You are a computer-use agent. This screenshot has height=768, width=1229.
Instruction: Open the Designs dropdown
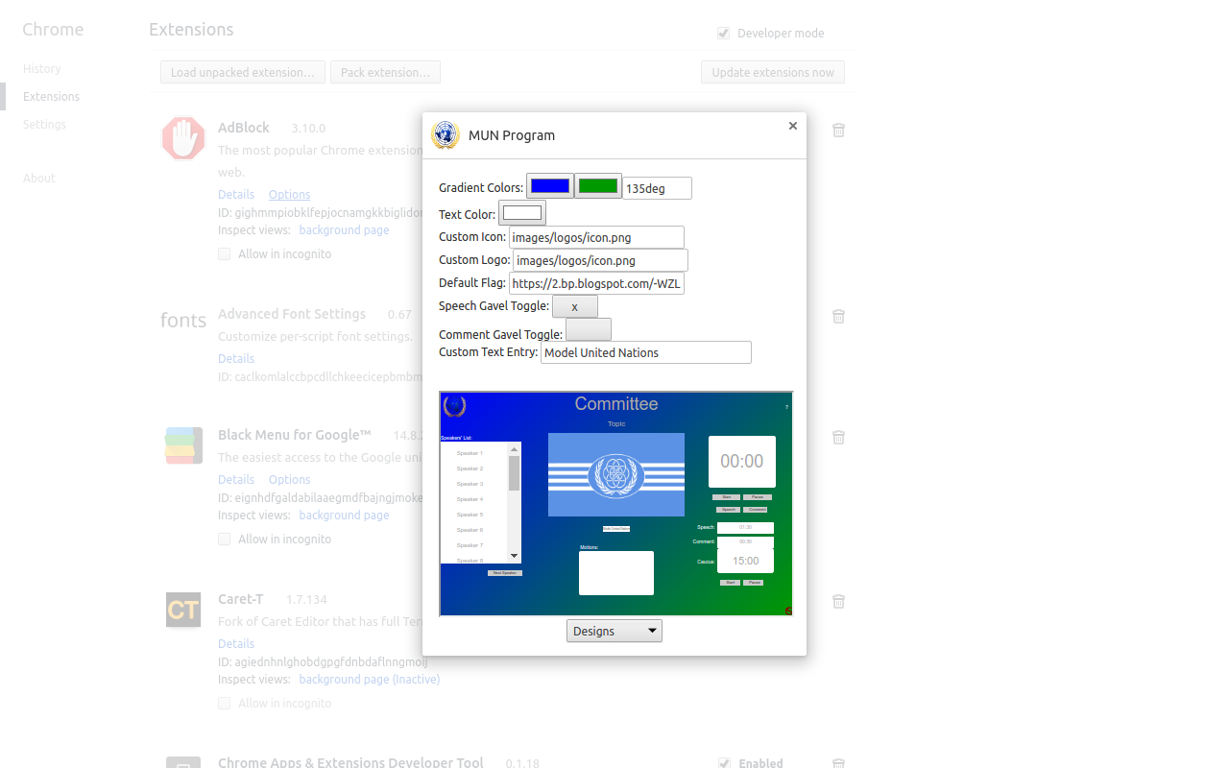[x=614, y=631]
